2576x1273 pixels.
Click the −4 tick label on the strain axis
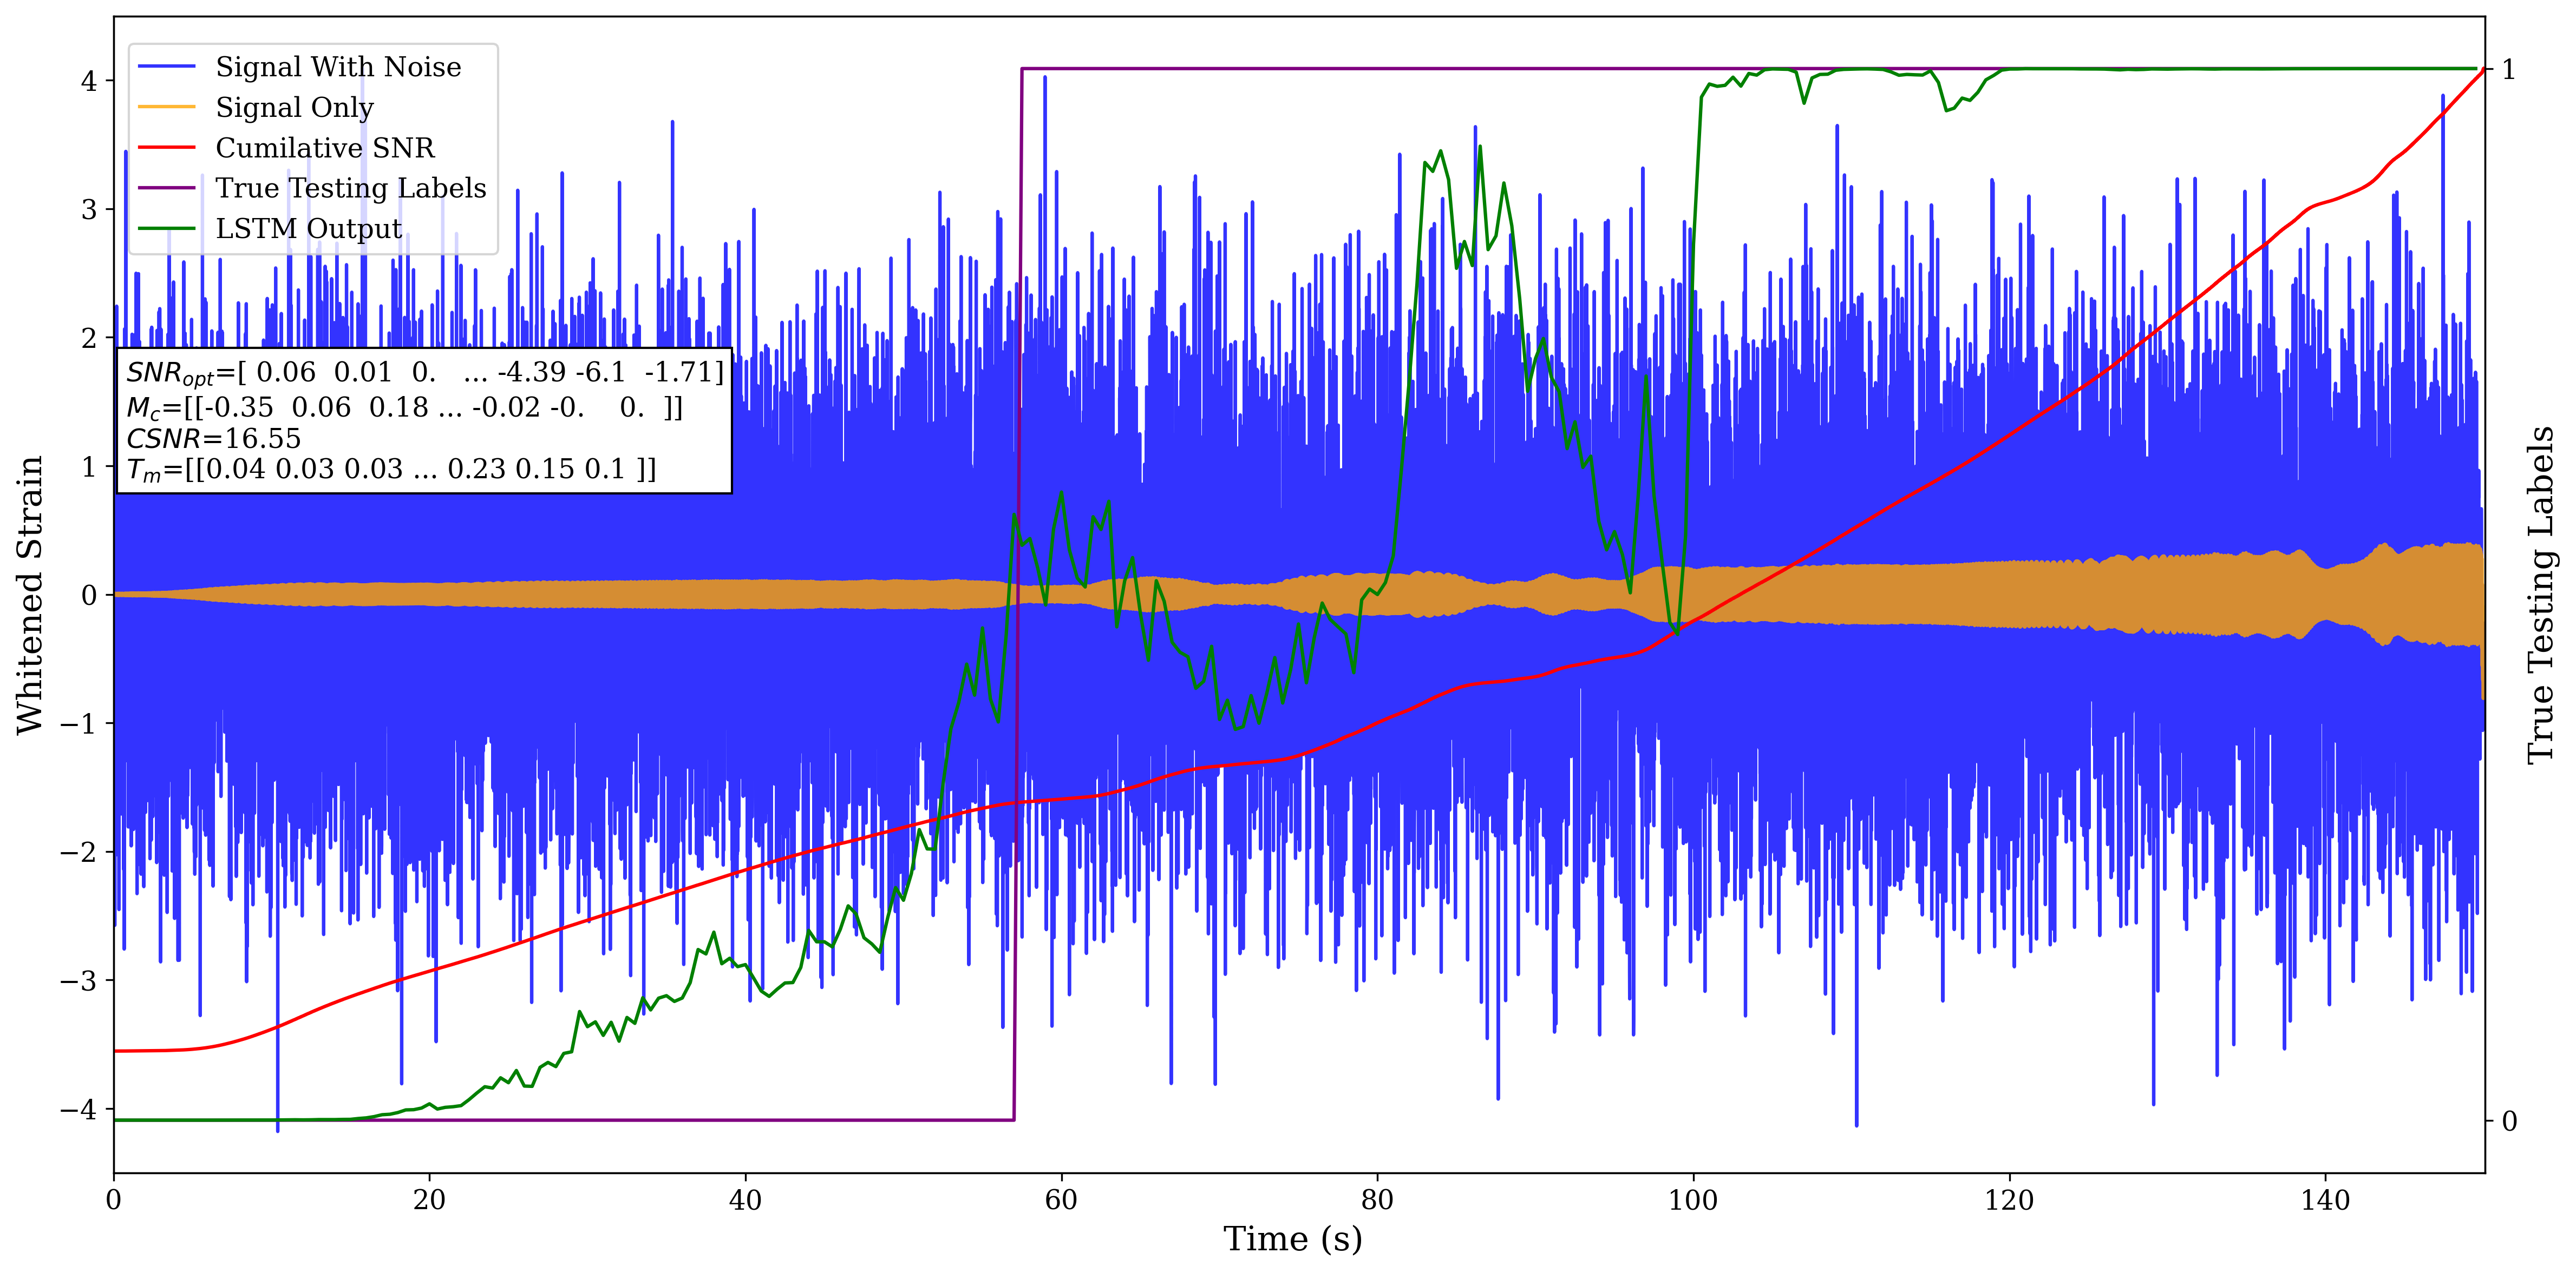(78, 1109)
